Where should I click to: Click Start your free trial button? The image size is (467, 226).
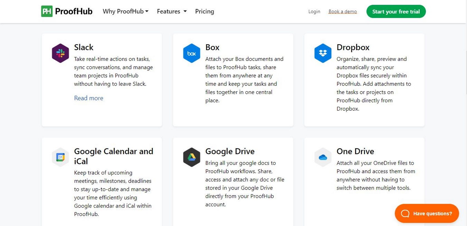pyautogui.click(x=396, y=11)
